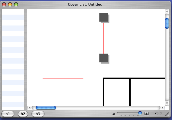Minimize window with the yellow button
Viewport: 172px width, 120px height.
pyautogui.click(x=10, y=4)
